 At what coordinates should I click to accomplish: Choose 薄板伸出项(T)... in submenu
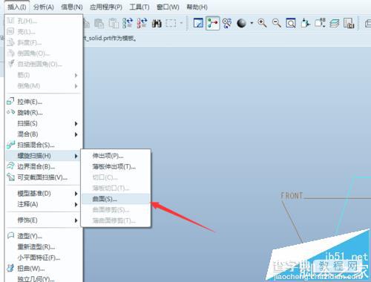click(x=116, y=167)
